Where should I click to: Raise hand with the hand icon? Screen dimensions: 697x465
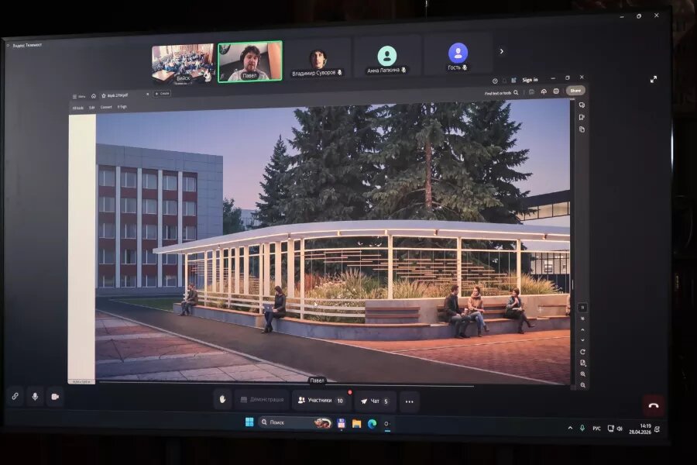[x=222, y=400]
